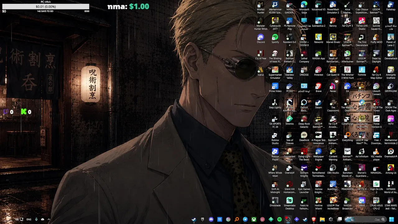Select the Recycle Bin desktop icon
Image resolution: width=398 pixels, height=224 pixels.
(391, 24)
